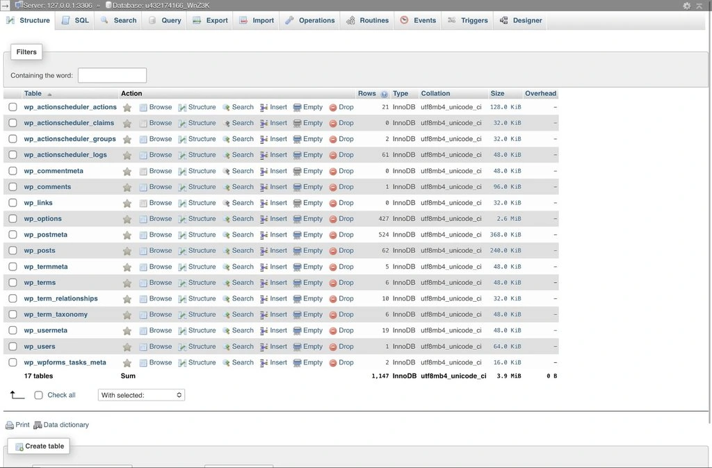Drop the wp_links table
Viewport: 712px width, 468px height.
[345, 202]
